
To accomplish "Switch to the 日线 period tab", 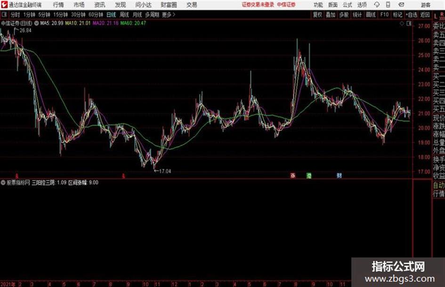I will (111, 15).
